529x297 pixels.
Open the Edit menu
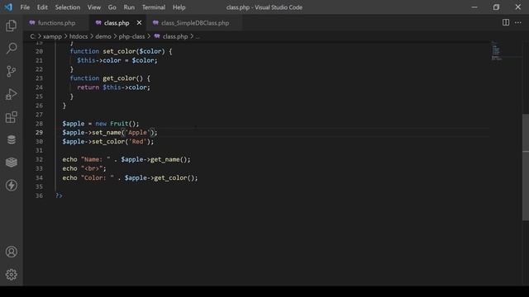(42, 7)
